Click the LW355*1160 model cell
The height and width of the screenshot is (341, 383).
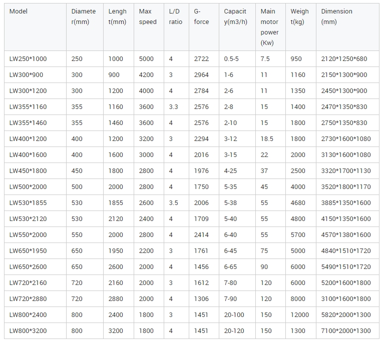pyautogui.click(x=28, y=107)
